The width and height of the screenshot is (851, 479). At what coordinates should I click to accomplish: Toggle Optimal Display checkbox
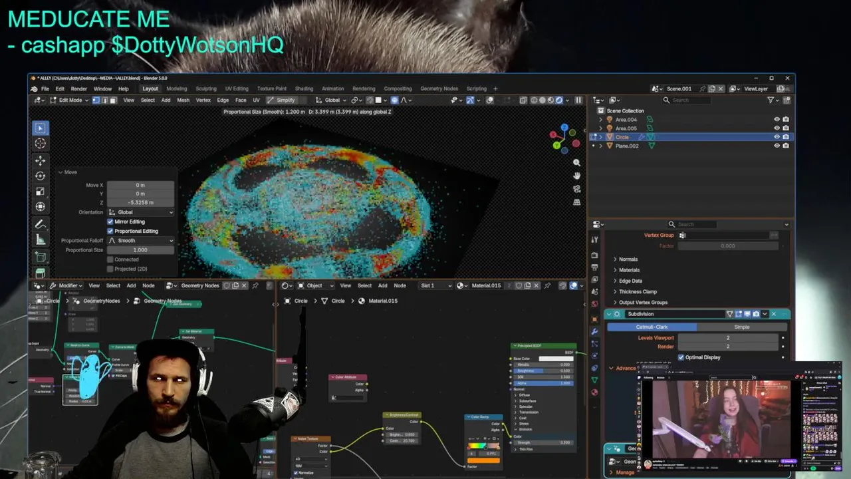point(681,357)
